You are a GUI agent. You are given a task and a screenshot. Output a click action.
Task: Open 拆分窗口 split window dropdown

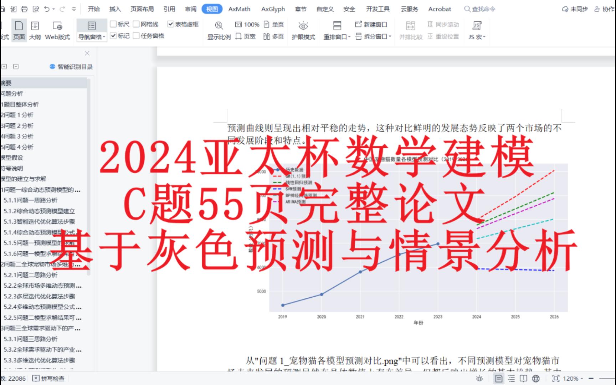(374, 36)
